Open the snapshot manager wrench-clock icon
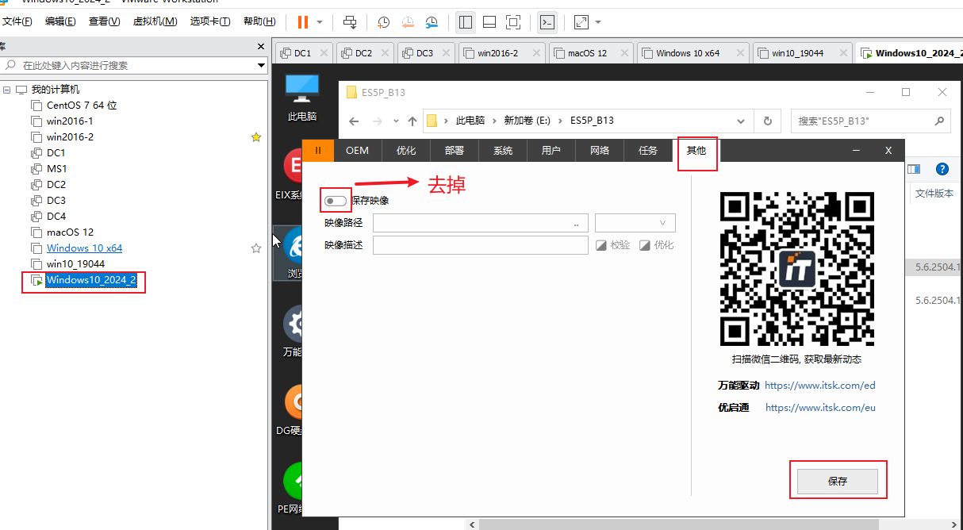This screenshot has height=530, width=963. click(x=431, y=22)
